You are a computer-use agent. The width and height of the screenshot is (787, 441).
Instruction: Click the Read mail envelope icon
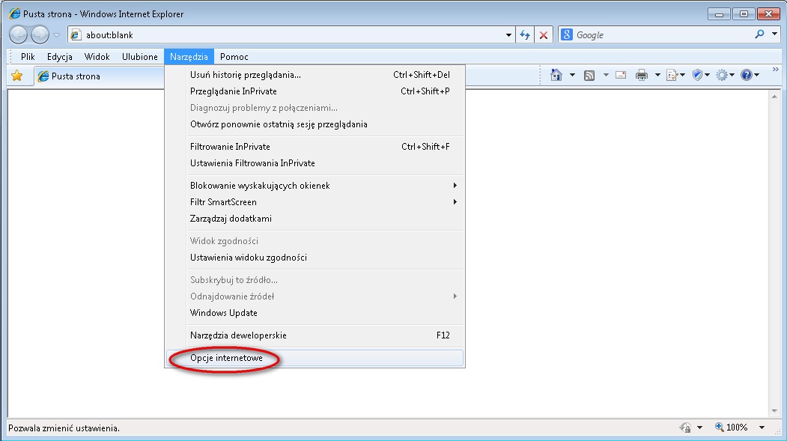[x=621, y=76]
